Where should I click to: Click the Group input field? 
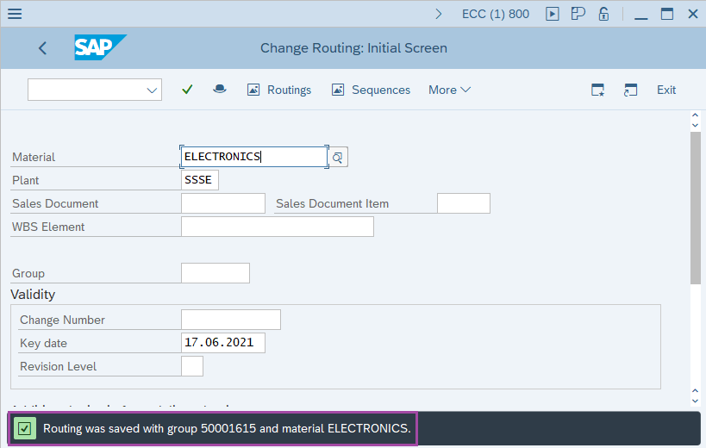(216, 273)
